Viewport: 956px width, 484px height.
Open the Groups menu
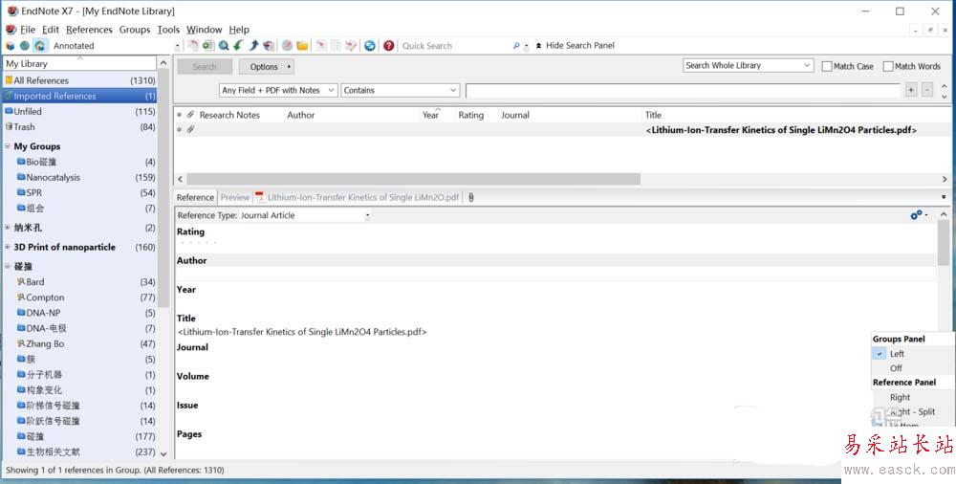pyautogui.click(x=135, y=30)
